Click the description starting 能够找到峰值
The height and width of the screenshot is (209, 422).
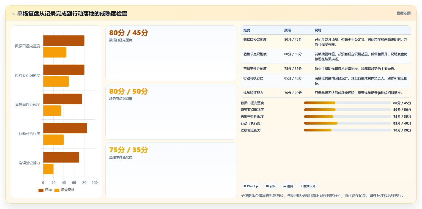point(361,57)
